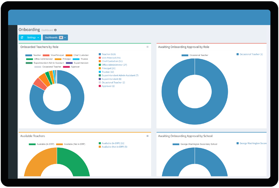279x188 pixels.
Task: Click Onboarded Teachers by Role title
Action: tap(39, 47)
